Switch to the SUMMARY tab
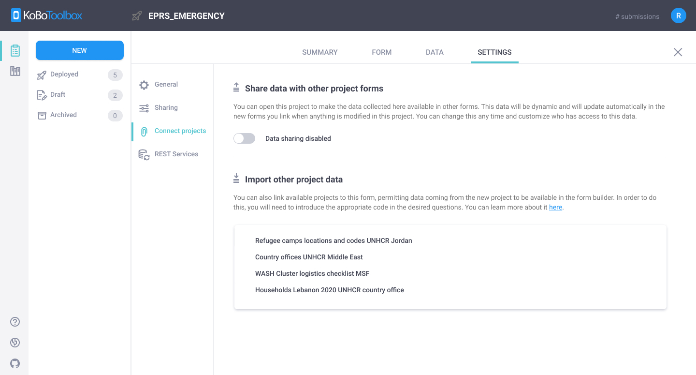The height and width of the screenshot is (375, 696). click(x=319, y=52)
